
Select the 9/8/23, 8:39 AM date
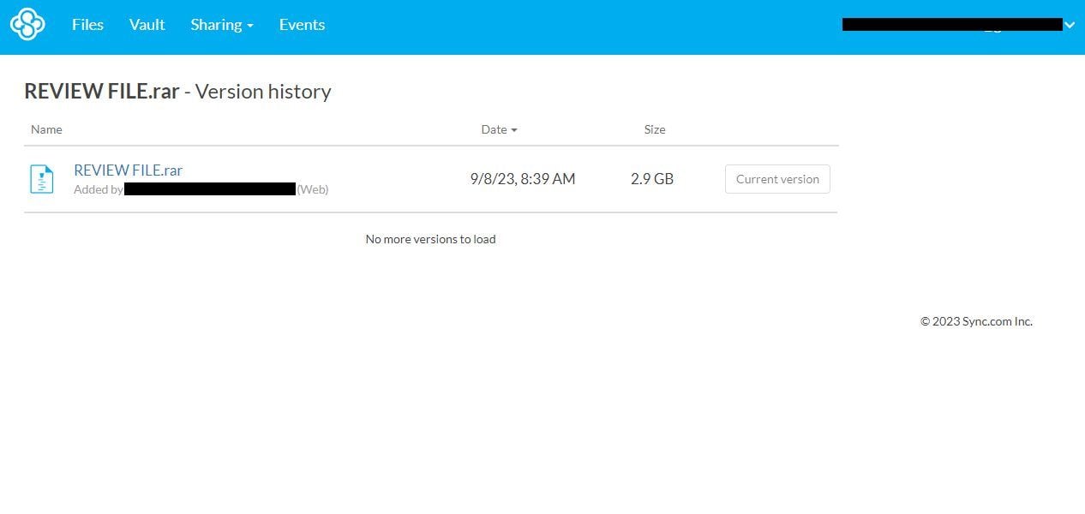click(x=523, y=179)
